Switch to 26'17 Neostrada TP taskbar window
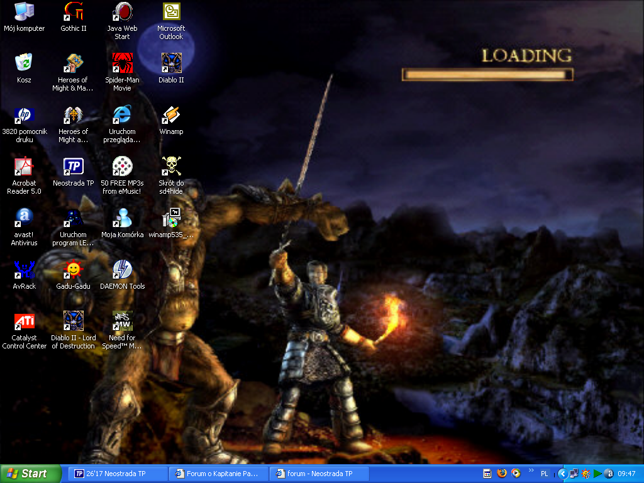This screenshot has width=644, height=483. [x=118, y=474]
